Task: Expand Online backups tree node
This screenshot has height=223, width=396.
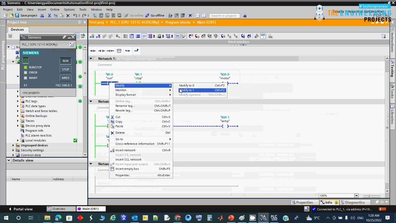Action: click(x=18, y=116)
